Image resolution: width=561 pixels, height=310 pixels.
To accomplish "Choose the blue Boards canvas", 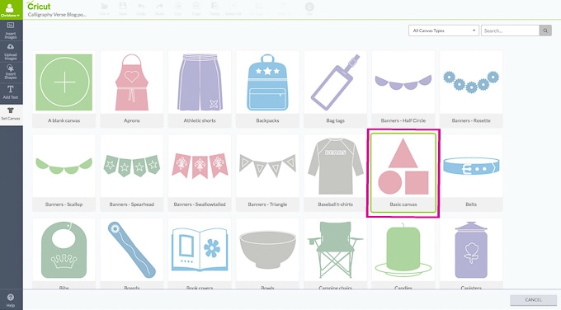I will coord(132,253).
